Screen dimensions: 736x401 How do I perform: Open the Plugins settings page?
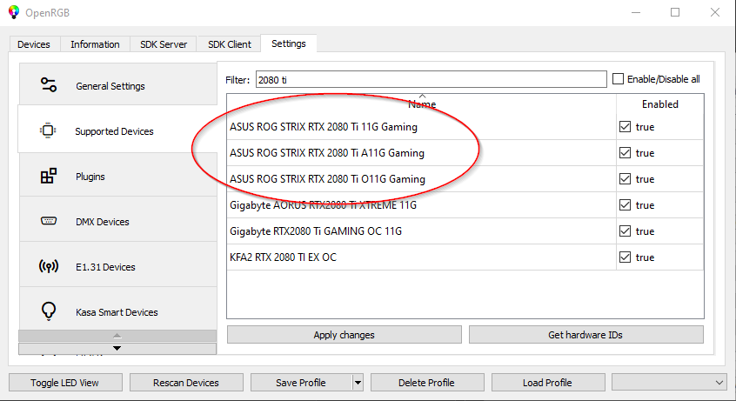click(117, 175)
